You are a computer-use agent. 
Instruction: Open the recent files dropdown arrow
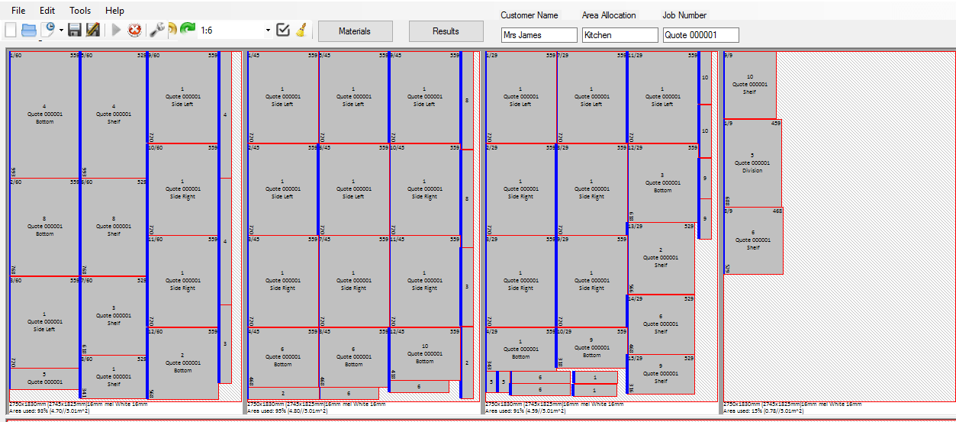click(x=61, y=31)
